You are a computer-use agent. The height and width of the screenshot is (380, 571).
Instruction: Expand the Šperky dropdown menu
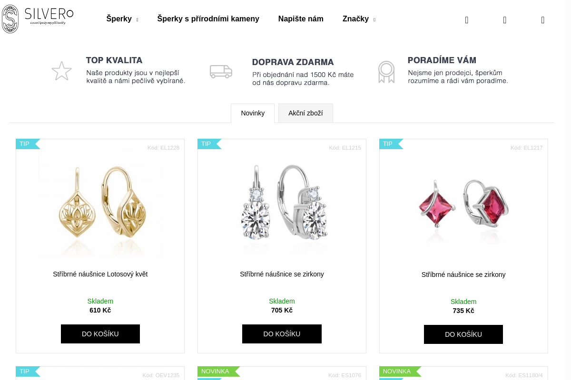point(122,19)
